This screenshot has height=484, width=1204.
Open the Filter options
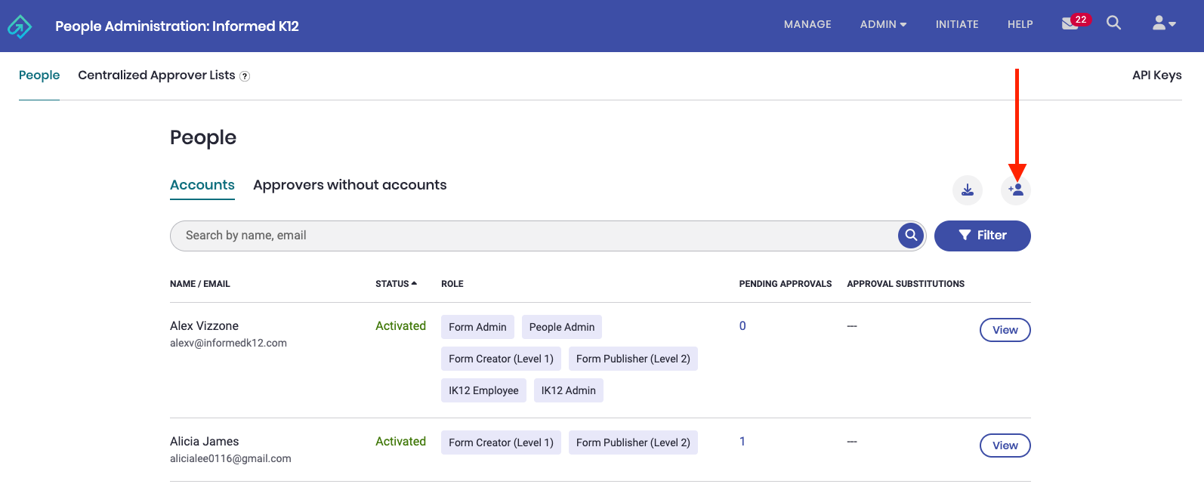coord(982,236)
